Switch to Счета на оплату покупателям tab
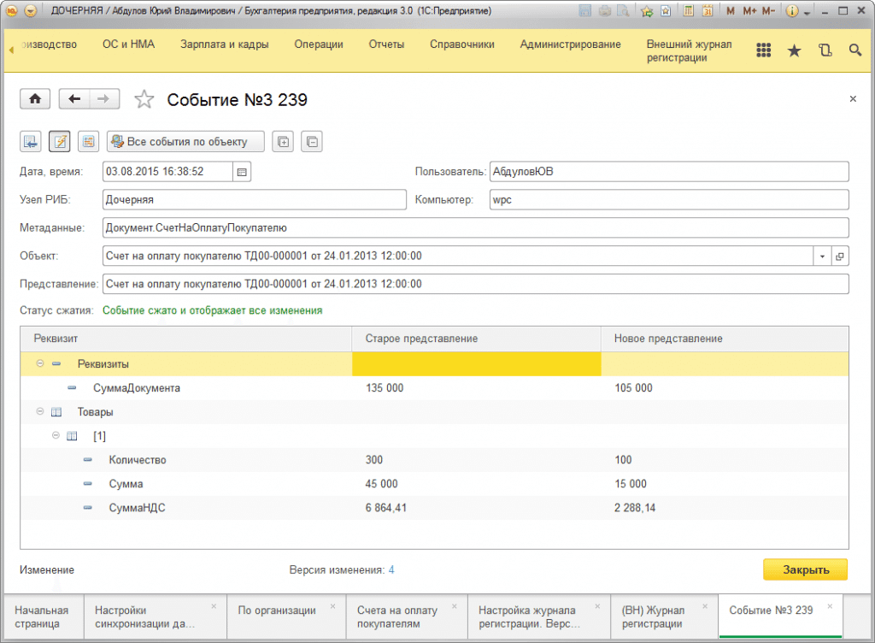Image resolution: width=875 pixels, height=643 pixels. tap(406, 616)
